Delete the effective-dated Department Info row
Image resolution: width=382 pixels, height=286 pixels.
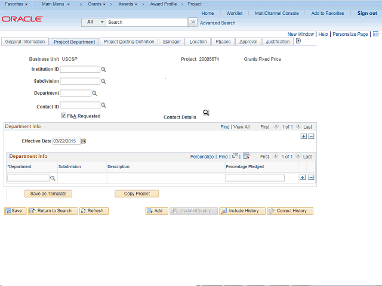pyautogui.click(x=311, y=136)
